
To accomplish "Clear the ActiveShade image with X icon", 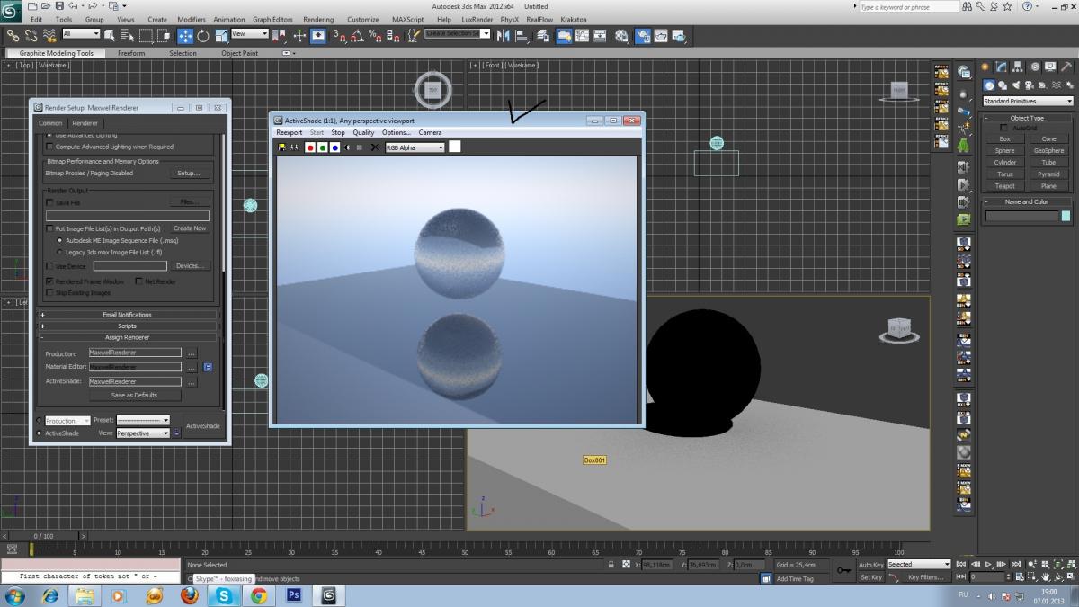I will [375, 147].
